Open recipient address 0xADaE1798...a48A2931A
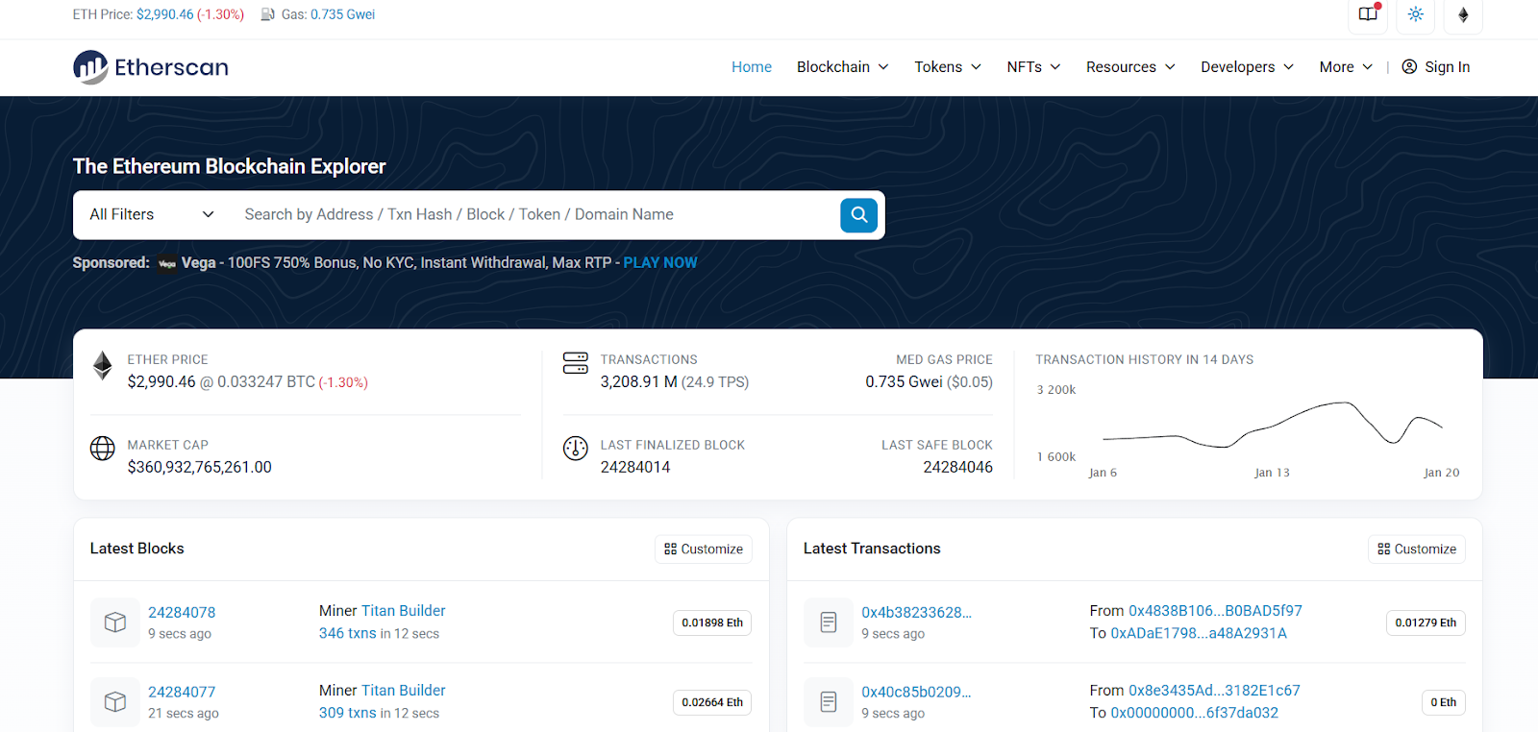1538x732 pixels. click(1199, 634)
